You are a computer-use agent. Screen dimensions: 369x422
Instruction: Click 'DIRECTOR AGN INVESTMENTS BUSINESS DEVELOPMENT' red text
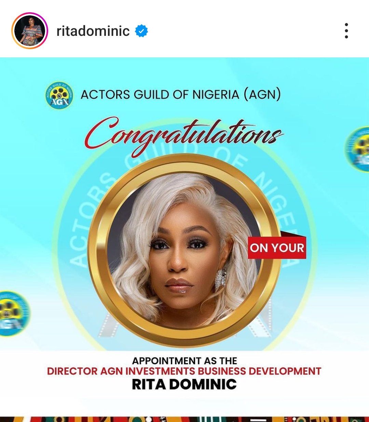coord(184,371)
